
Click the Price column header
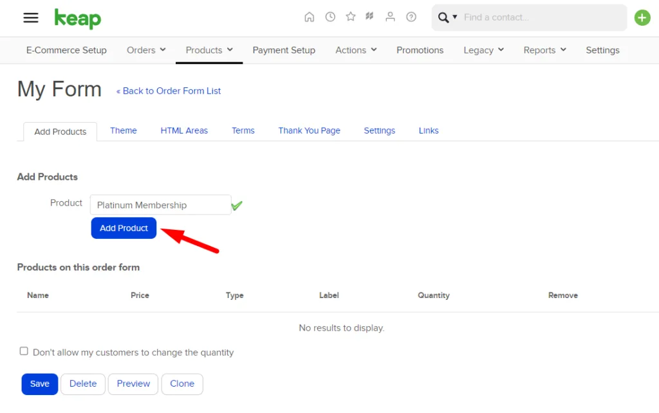(140, 295)
